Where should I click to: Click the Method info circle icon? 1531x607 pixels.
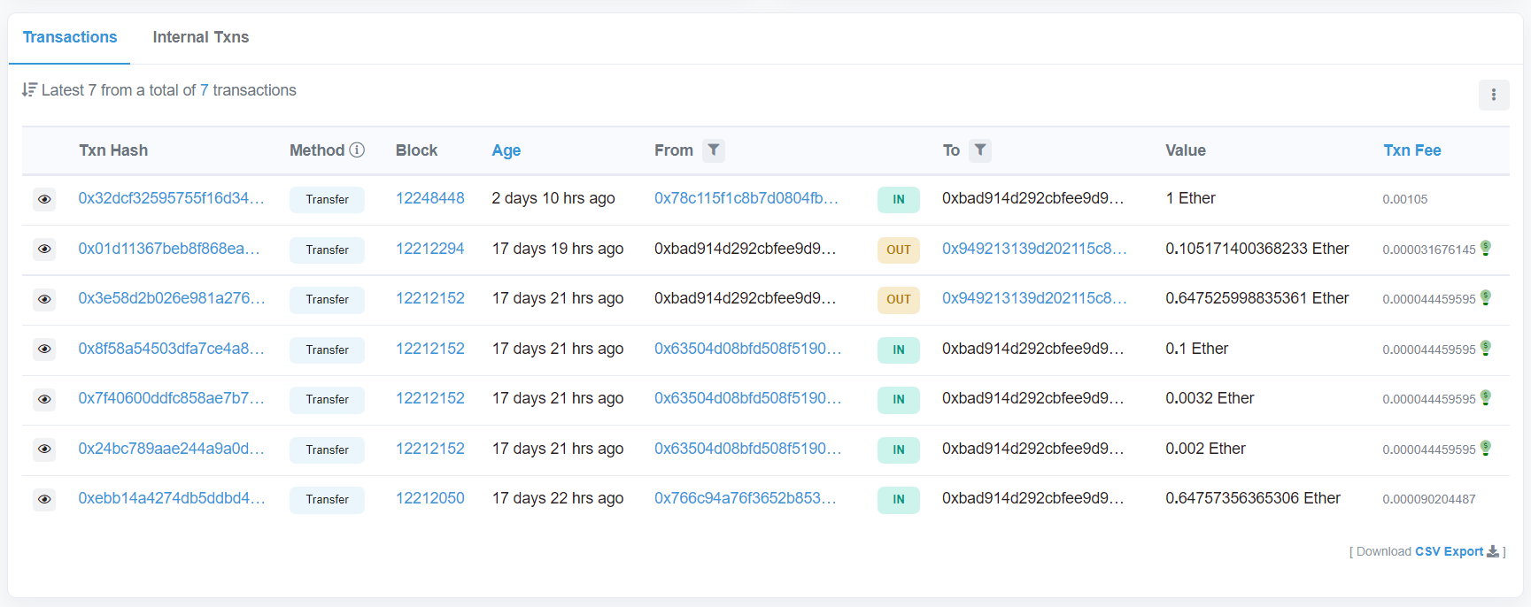point(357,150)
